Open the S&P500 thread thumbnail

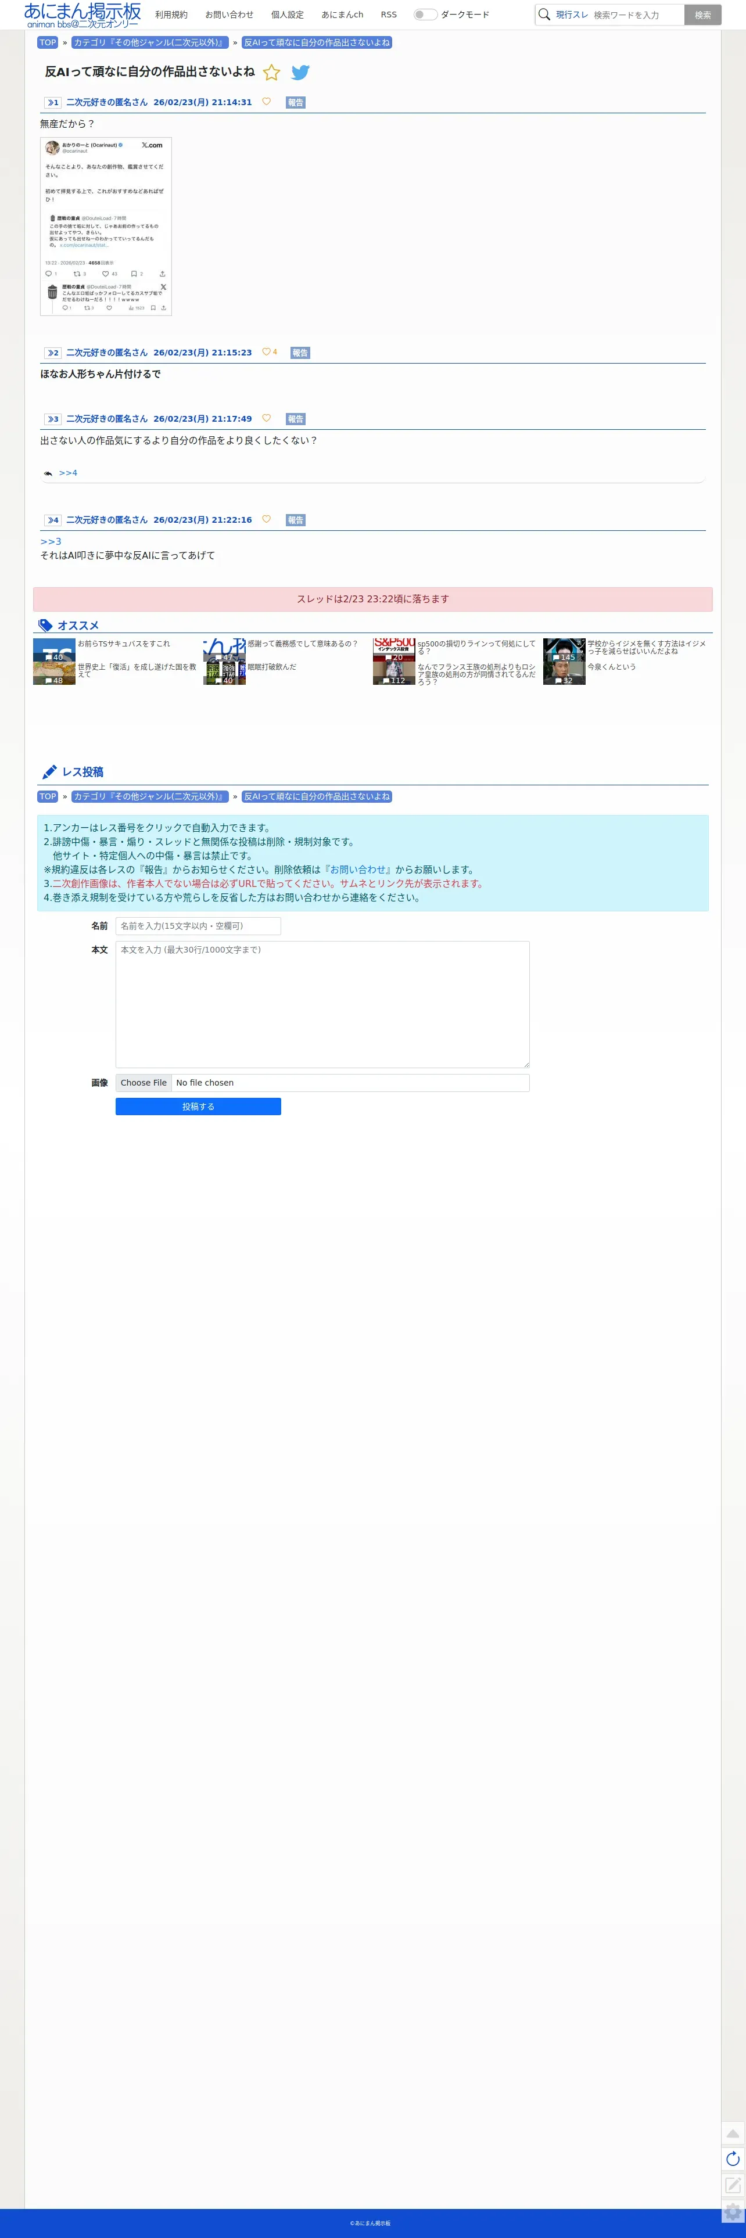(394, 650)
